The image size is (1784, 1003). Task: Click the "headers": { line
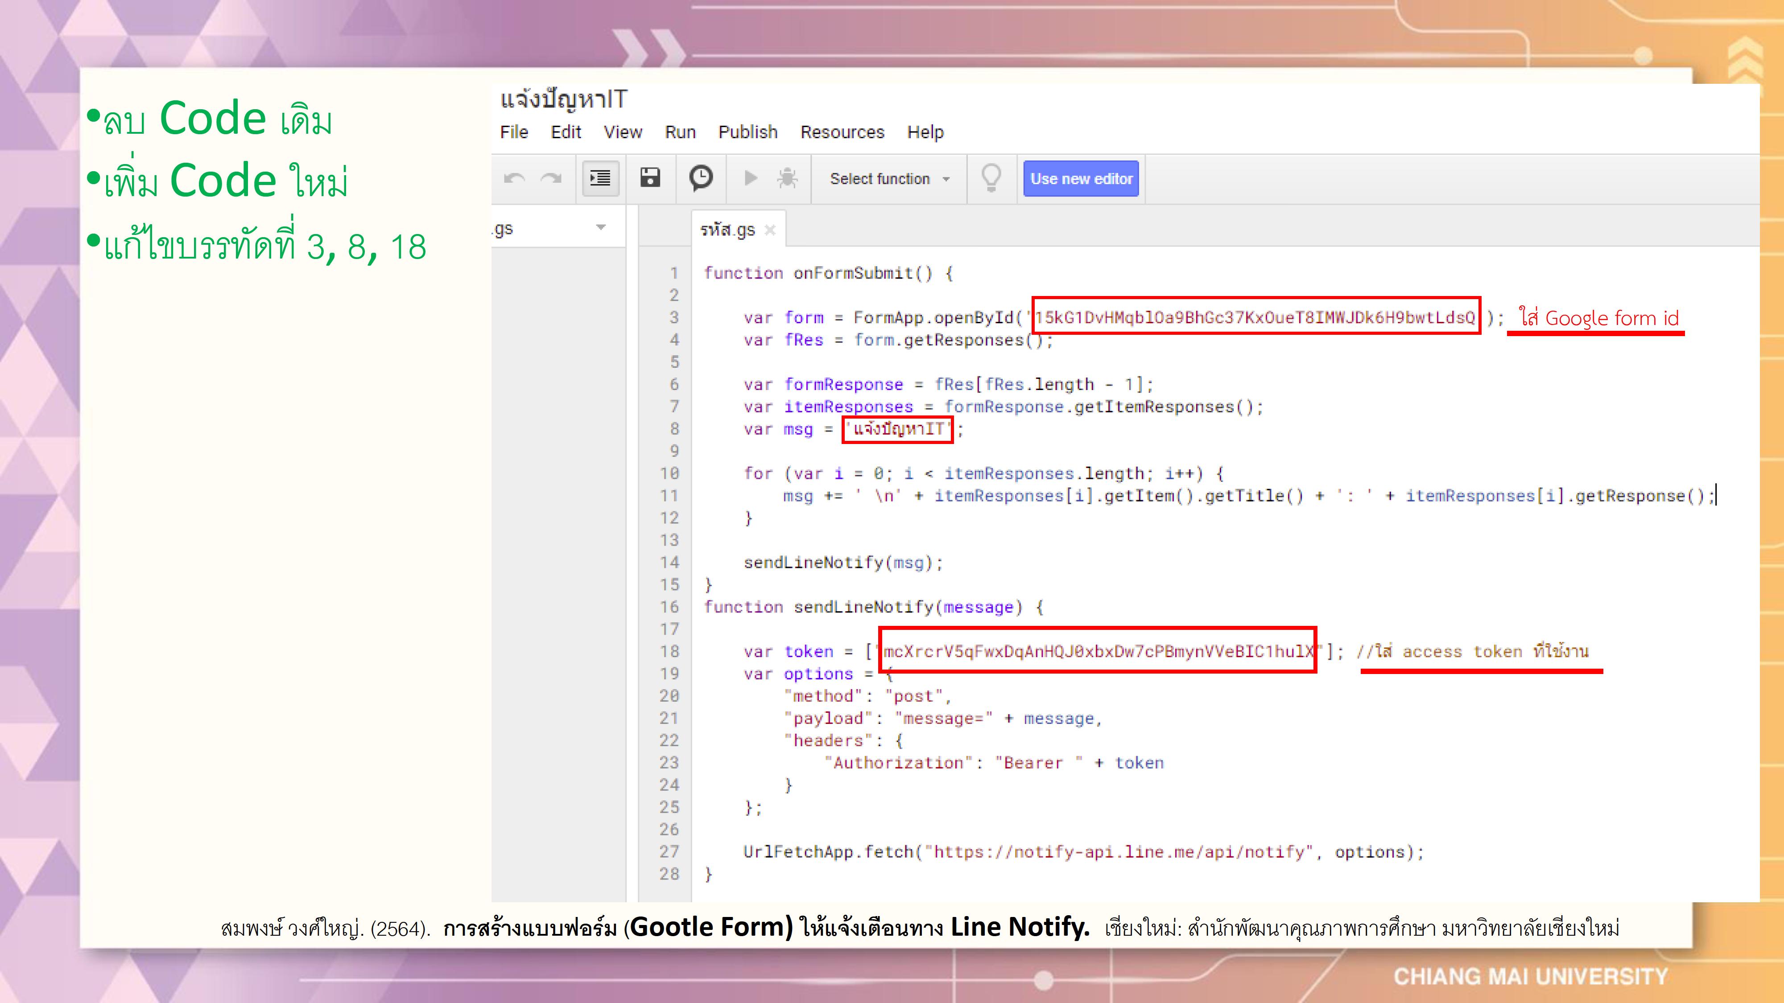843,740
